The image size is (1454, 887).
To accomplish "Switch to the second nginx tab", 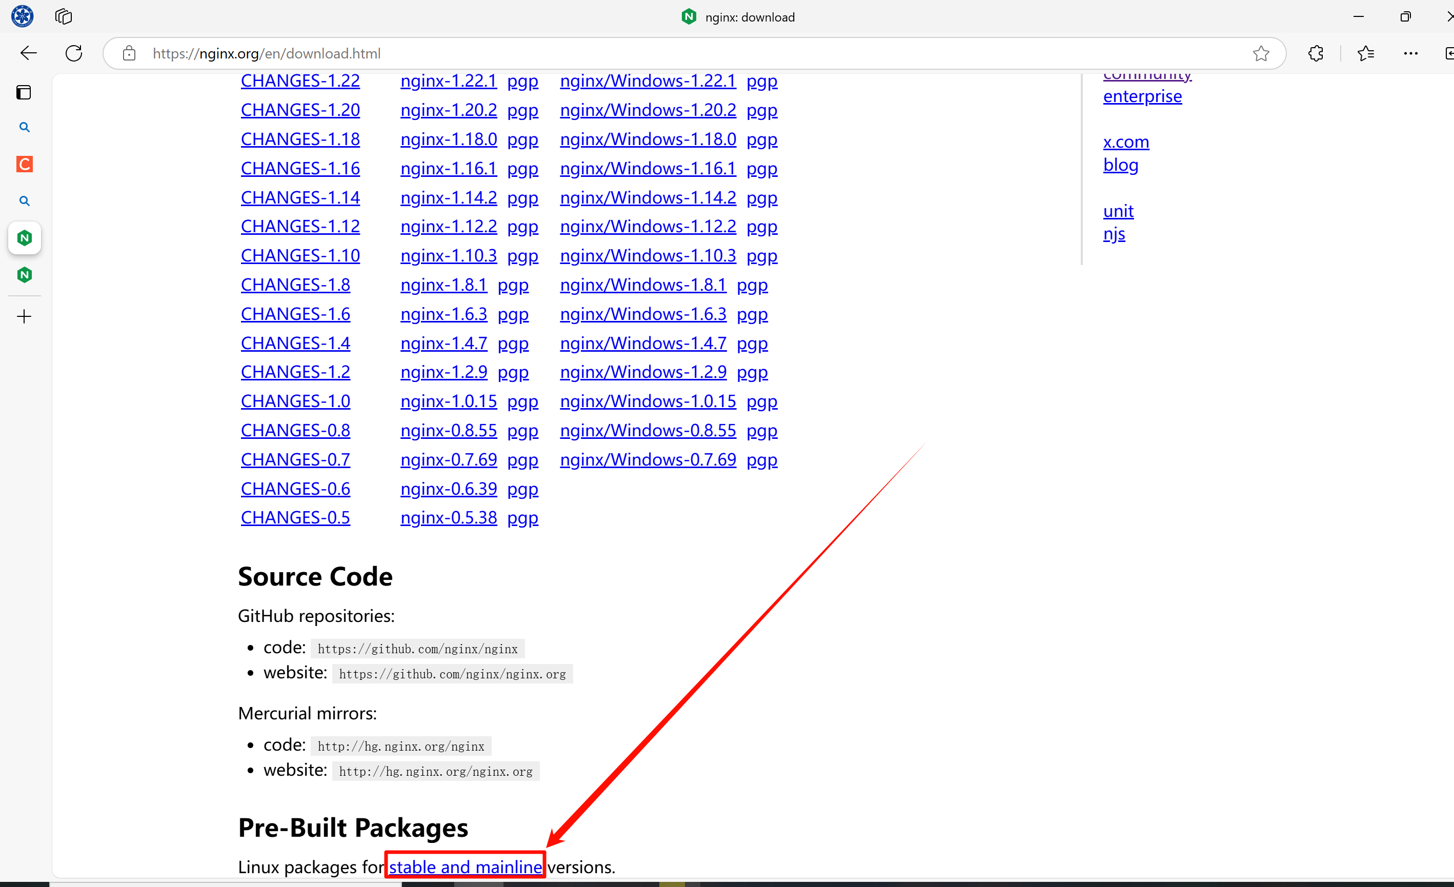I will click(x=24, y=274).
